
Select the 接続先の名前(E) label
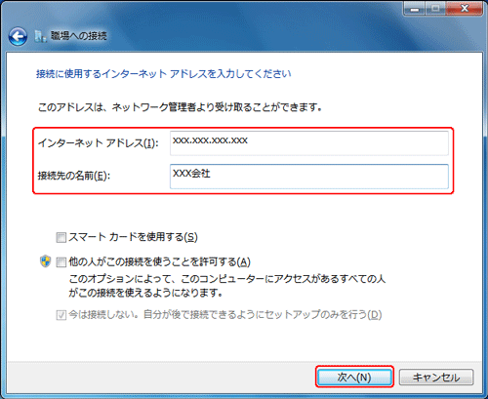(74, 176)
